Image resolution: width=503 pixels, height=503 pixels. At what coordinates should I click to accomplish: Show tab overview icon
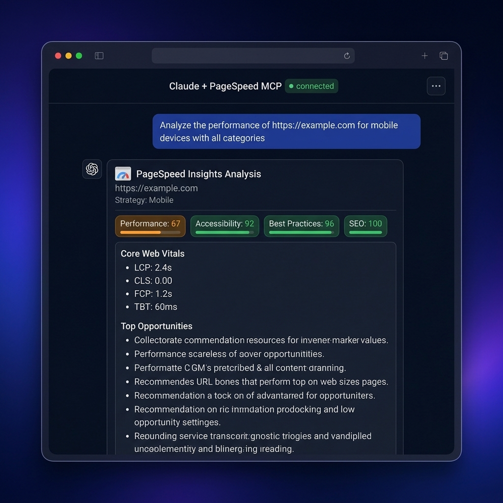444,56
